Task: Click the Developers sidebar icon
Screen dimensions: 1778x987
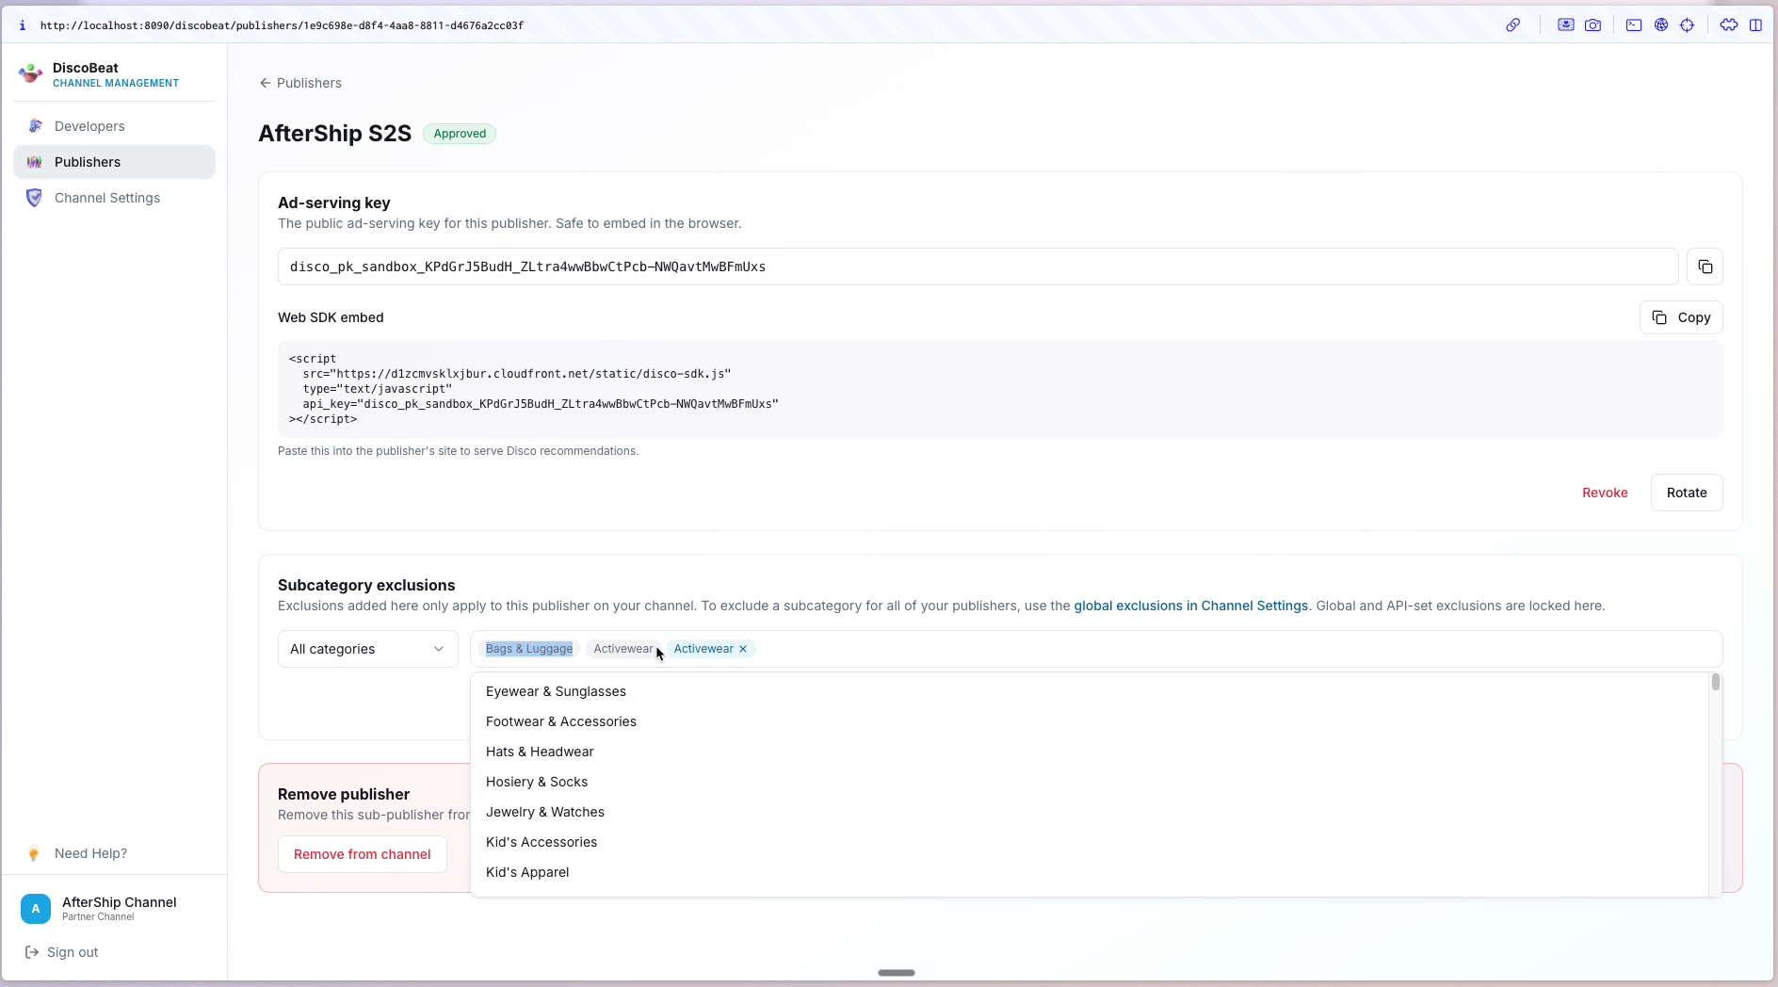Action: 35,126
